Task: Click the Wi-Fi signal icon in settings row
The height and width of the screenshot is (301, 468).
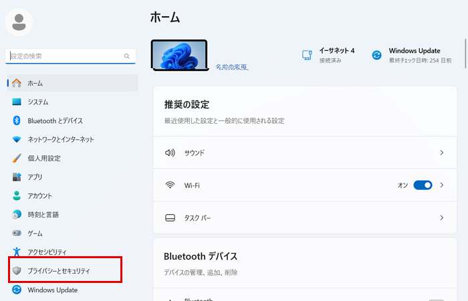Action: pyautogui.click(x=170, y=185)
